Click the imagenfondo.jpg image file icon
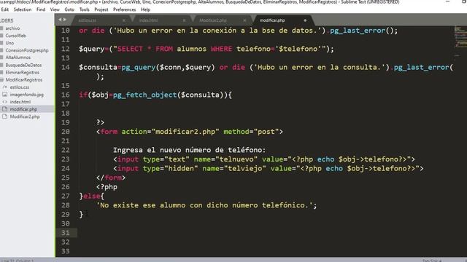The width and height of the screenshot is (467, 262). pyautogui.click(x=4, y=95)
